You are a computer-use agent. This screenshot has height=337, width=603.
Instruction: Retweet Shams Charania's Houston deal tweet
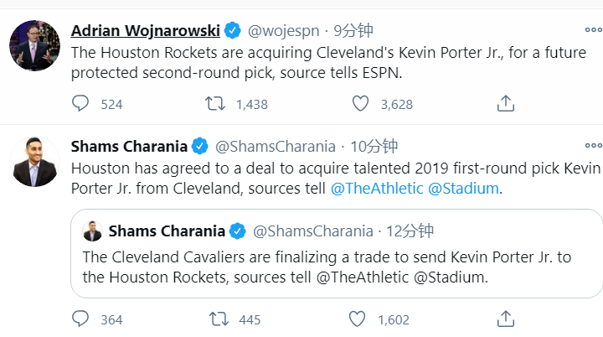click(x=215, y=319)
